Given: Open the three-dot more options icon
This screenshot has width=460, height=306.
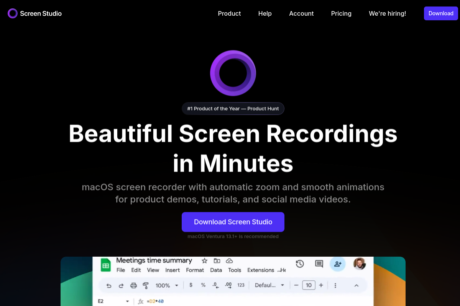Looking at the screenshot, I should pos(335,285).
